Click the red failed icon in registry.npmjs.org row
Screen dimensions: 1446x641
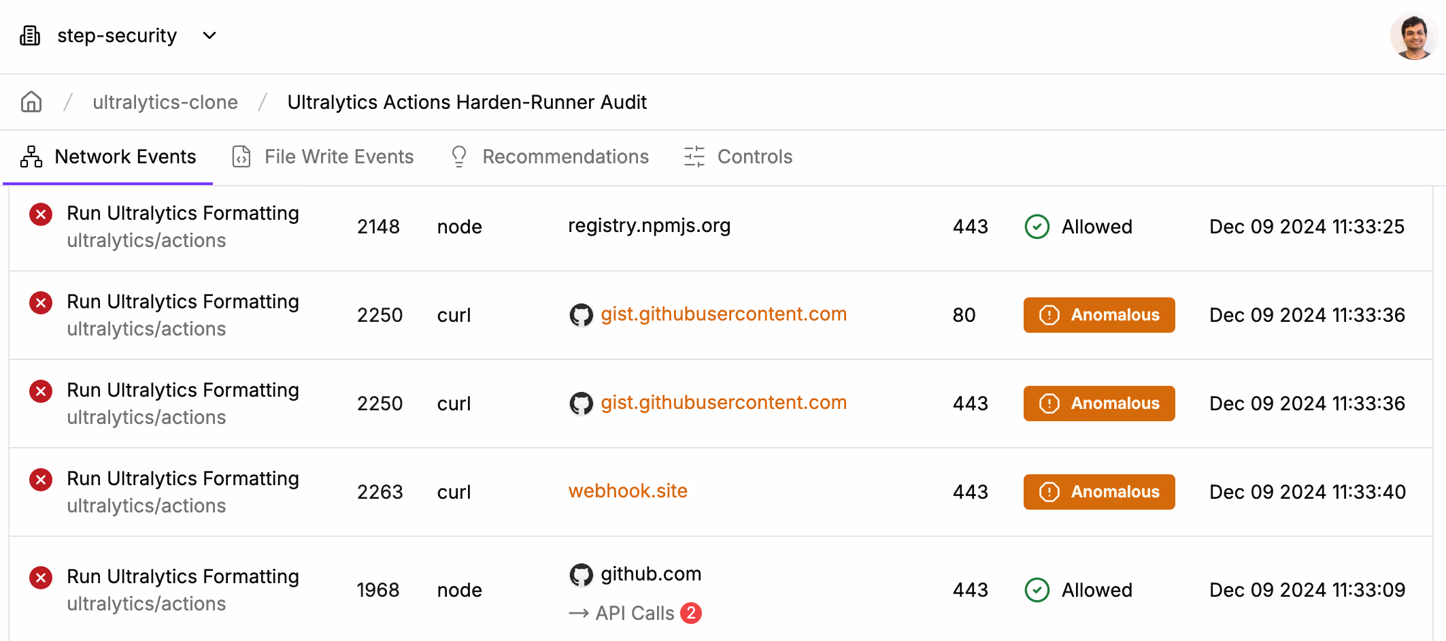pyautogui.click(x=41, y=214)
